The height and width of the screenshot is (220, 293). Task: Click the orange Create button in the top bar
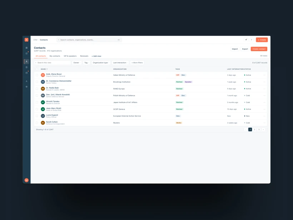coord(262,40)
